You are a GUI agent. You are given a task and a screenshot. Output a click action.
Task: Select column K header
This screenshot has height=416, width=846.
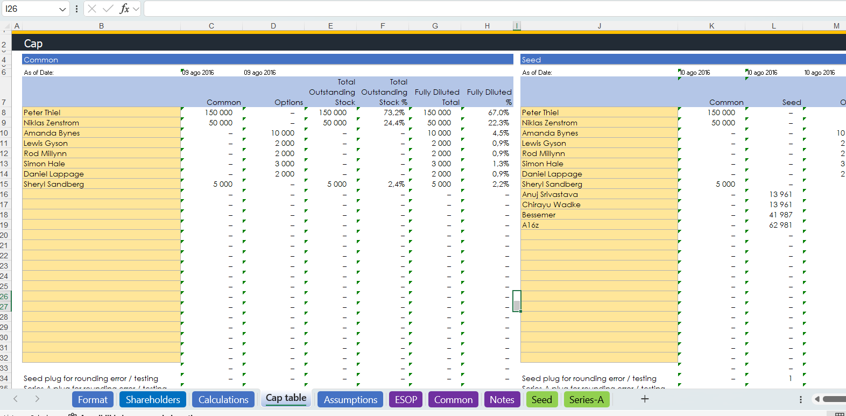coord(711,26)
